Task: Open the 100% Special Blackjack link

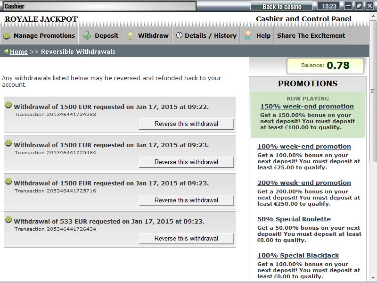Action: [298, 255]
